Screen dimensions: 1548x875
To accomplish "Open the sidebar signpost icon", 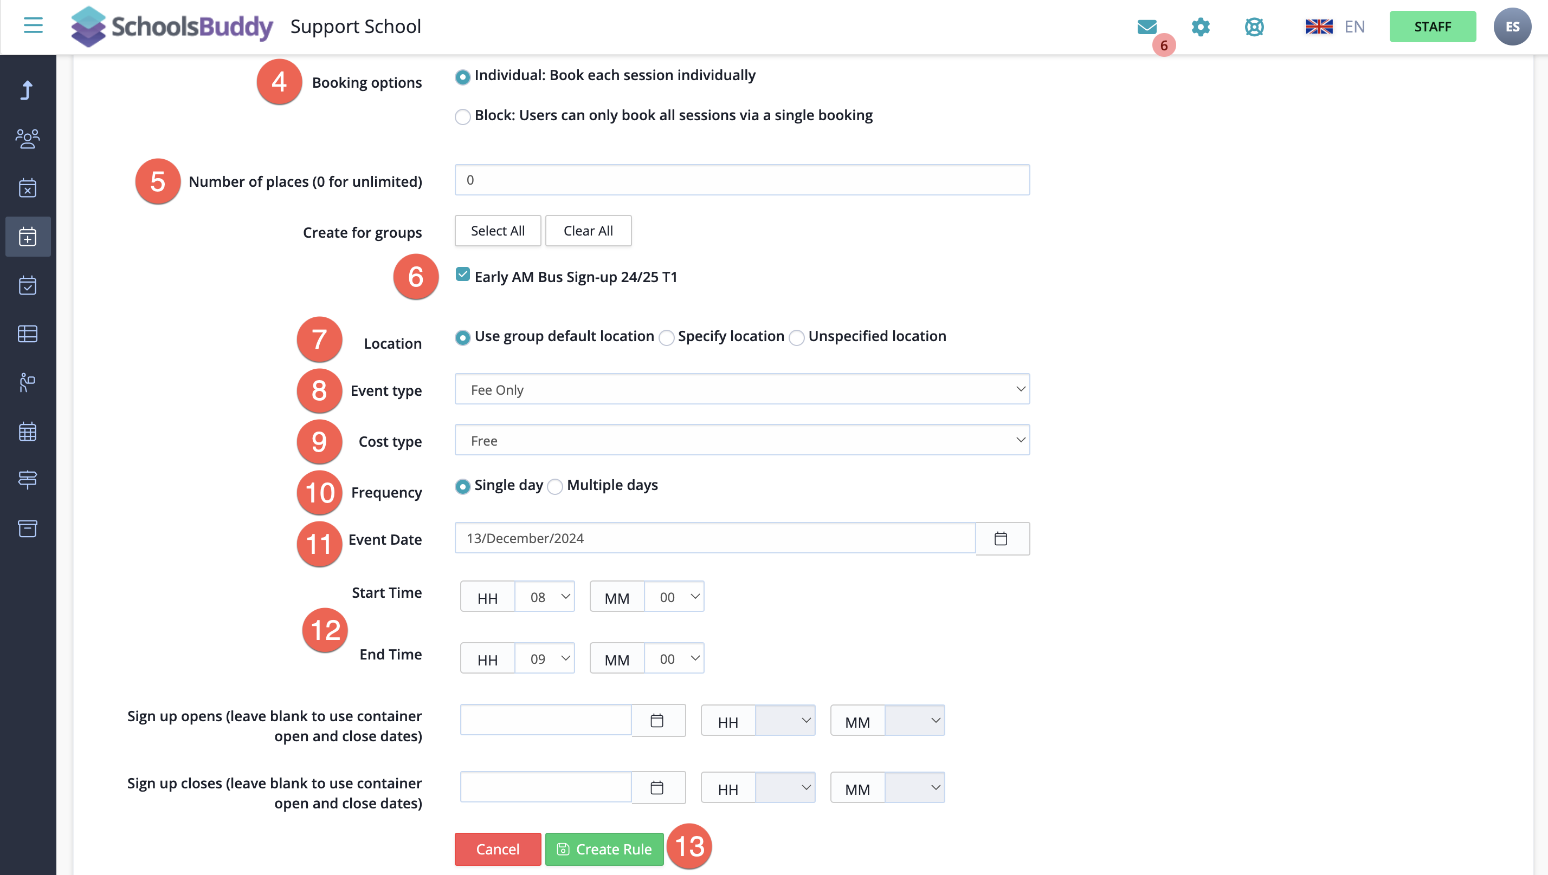I will pyautogui.click(x=28, y=480).
